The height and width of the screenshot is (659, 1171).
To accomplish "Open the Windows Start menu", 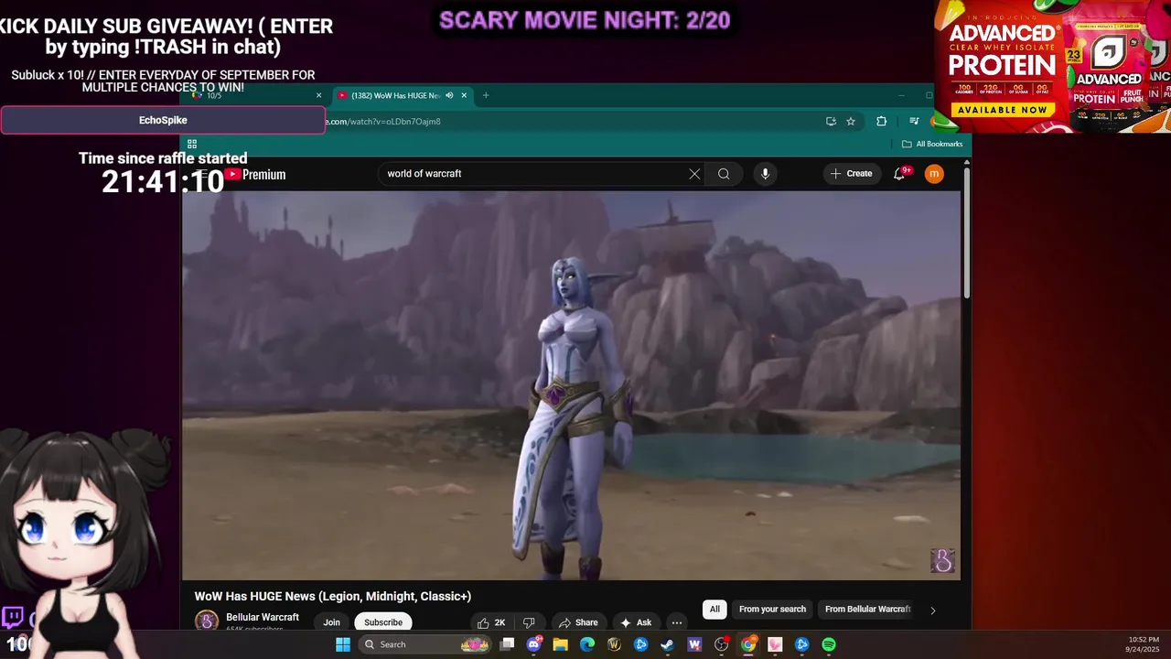I will click(342, 644).
